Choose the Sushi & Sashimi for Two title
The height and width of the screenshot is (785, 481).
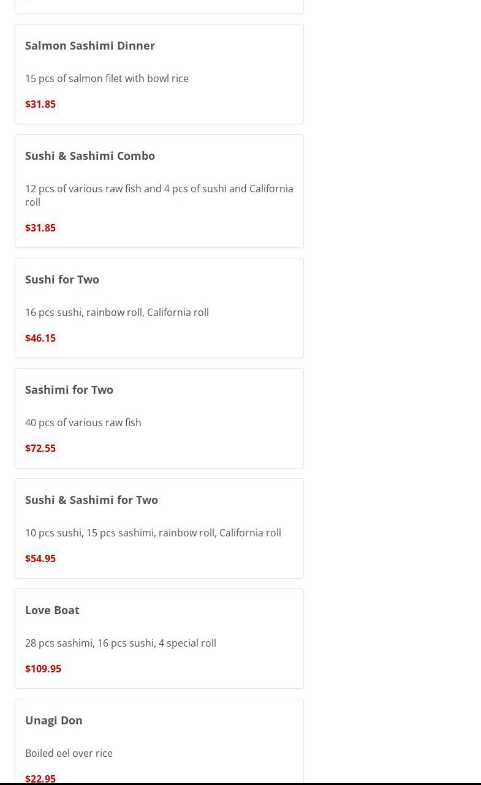pyautogui.click(x=91, y=500)
